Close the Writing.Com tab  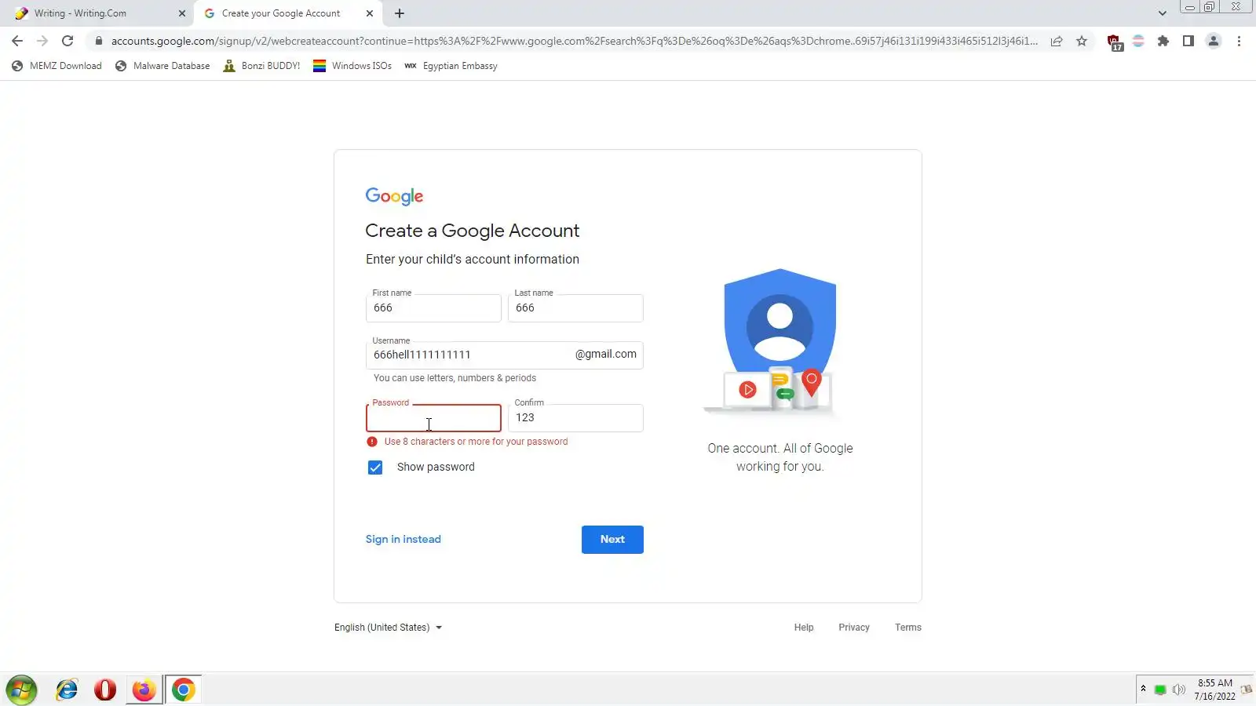[182, 13]
